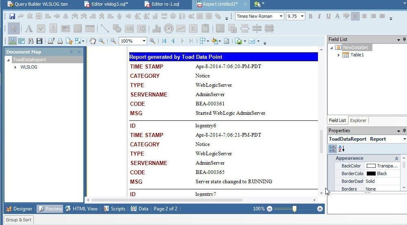Toggle the Document Map button in toolbar
Screen dimensions: 407x225
coord(12,41)
